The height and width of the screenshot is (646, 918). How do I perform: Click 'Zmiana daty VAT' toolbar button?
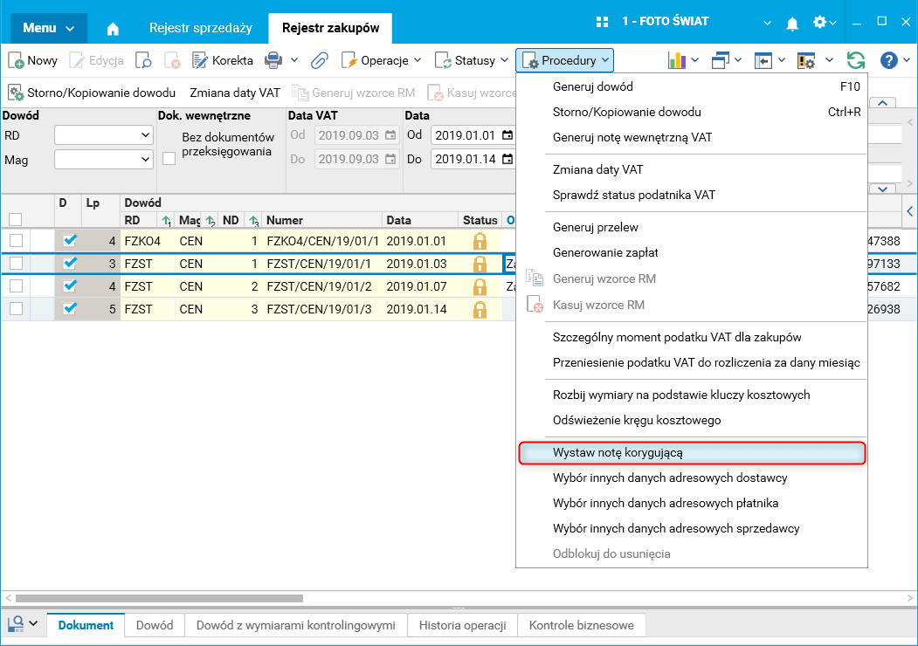pos(235,93)
